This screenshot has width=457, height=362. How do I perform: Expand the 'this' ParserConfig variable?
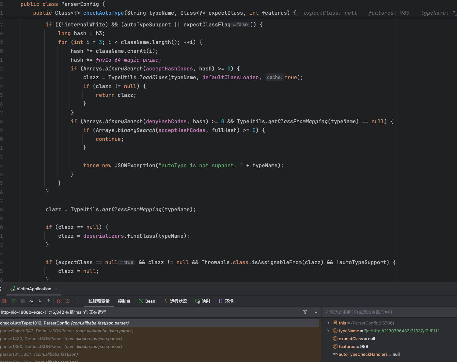coord(328,323)
